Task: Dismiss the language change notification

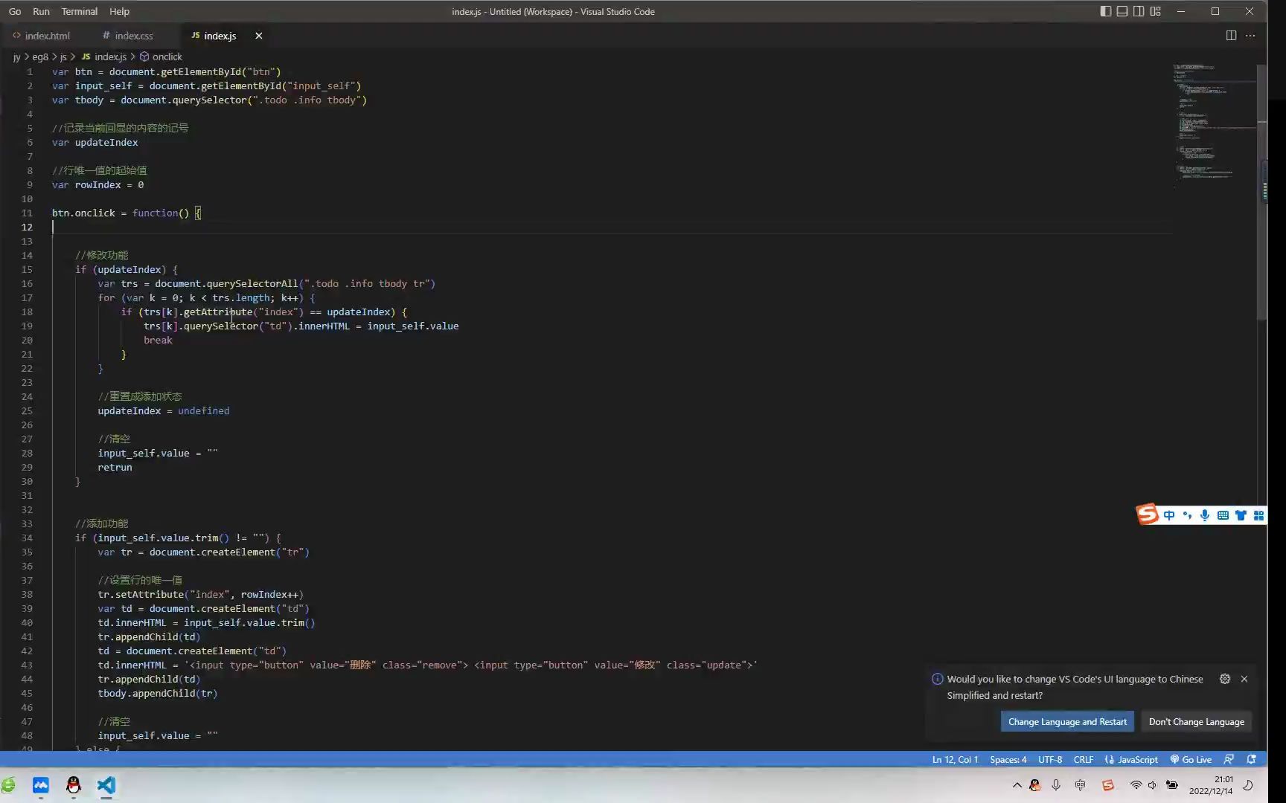Action: click(x=1244, y=679)
